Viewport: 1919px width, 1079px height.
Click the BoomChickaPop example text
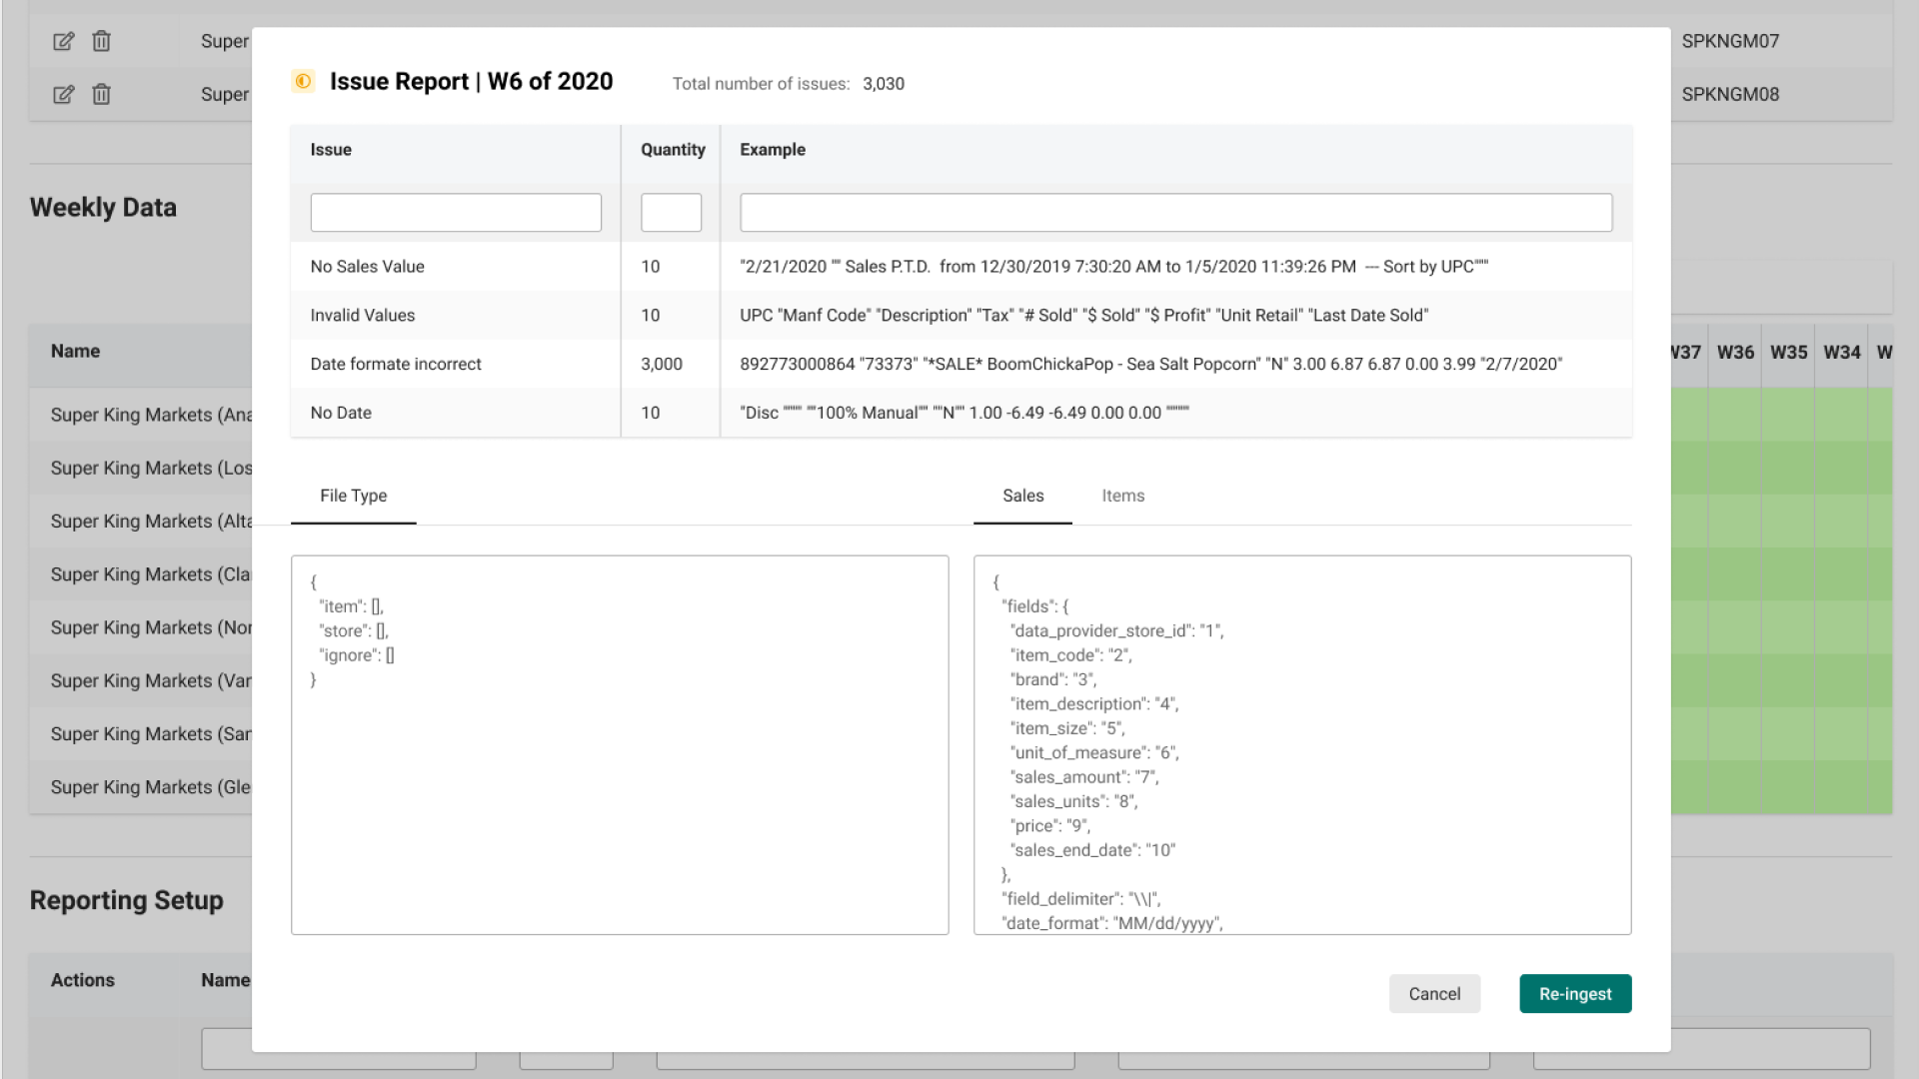(x=1150, y=365)
